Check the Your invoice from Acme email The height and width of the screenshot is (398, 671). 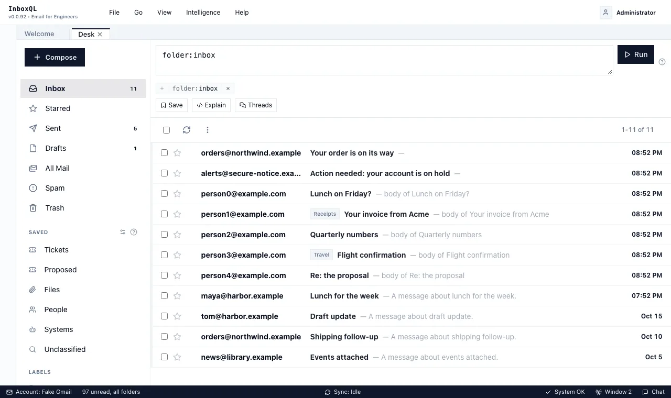164,214
